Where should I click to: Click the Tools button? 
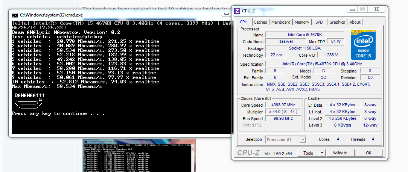point(308,153)
